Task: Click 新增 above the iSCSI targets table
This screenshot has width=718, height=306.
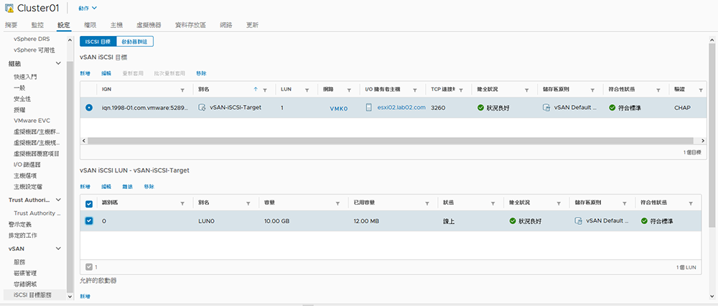Action: tap(85, 73)
